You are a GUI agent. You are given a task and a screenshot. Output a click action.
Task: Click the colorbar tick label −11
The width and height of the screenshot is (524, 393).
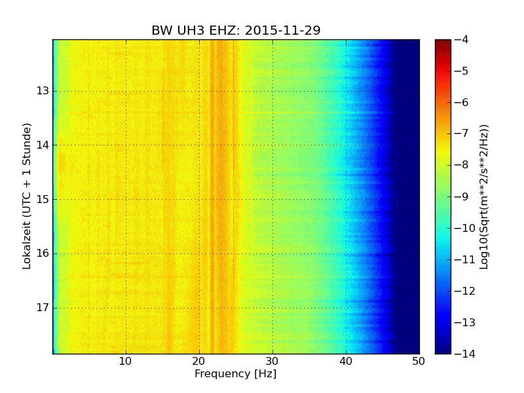pos(465,259)
